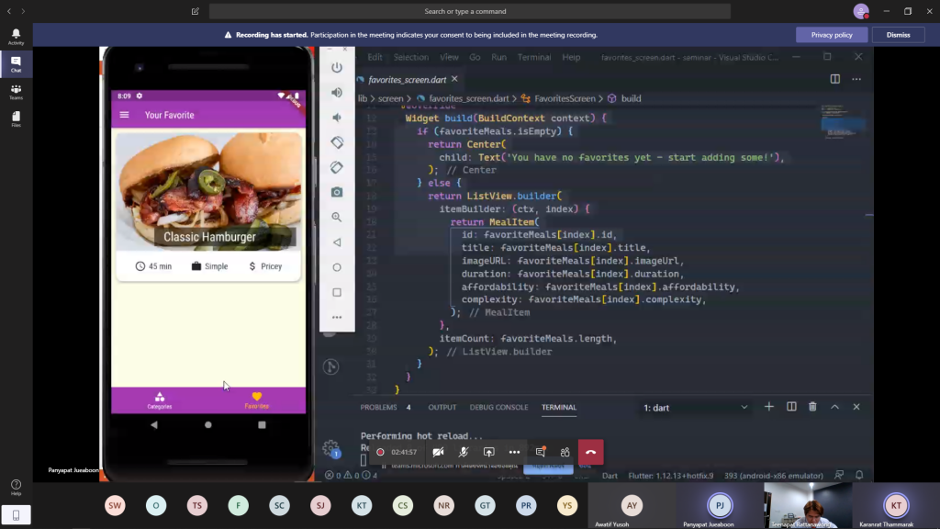Open the share screen tray

[489, 452]
